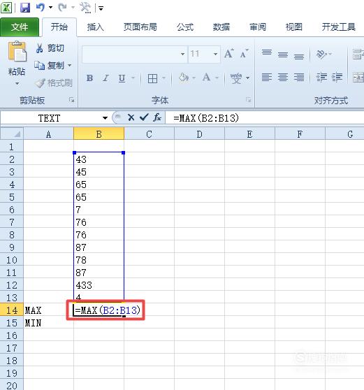Increase font size with large A icon
Image resolution: width=364 pixels, height=390 pixels.
click(229, 54)
